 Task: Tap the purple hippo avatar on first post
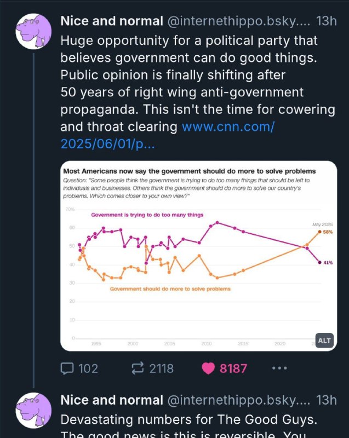pyautogui.click(x=33, y=31)
